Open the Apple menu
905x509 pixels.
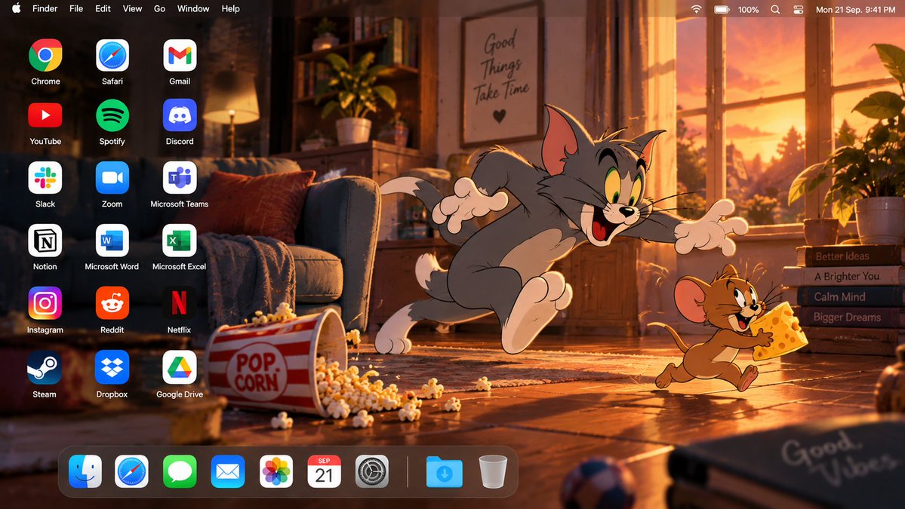point(16,8)
